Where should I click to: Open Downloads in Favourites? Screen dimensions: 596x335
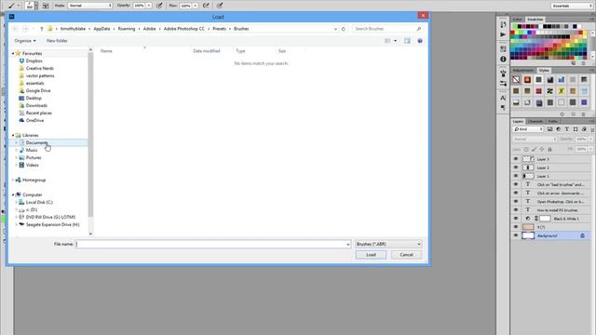(x=34, y=105)
